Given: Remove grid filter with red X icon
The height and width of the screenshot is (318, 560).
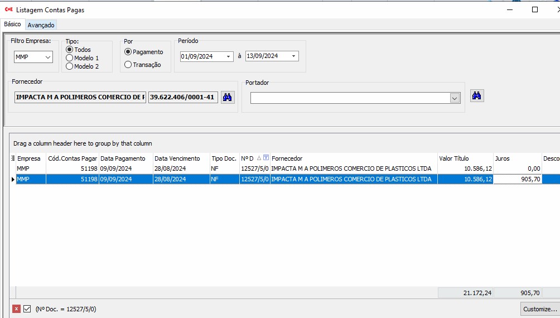Looking at the screenshot, I should pos(16,309).
